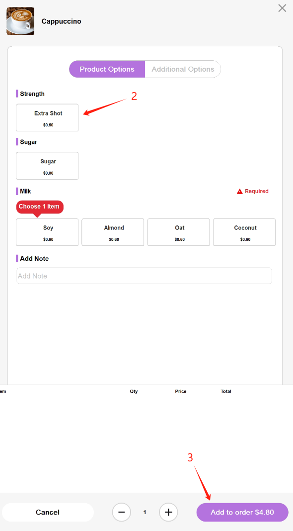Click the Qty column header
The width and height of the screenshot is (293, 531).
click(134, 391)
